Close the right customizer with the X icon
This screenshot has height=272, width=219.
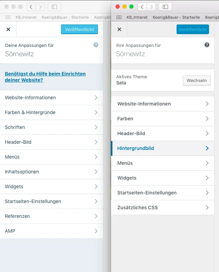click(x=119, y=29)
